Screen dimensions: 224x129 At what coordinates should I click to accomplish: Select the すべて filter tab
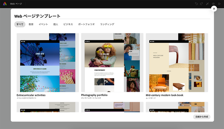20,24
